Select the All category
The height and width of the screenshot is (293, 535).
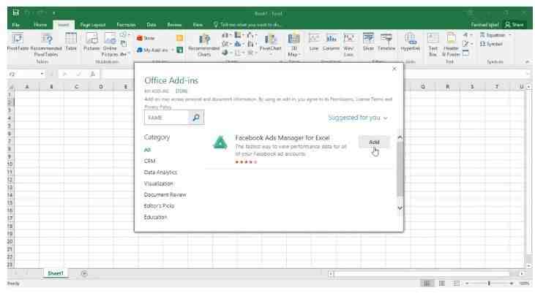(x=147, y=150)
